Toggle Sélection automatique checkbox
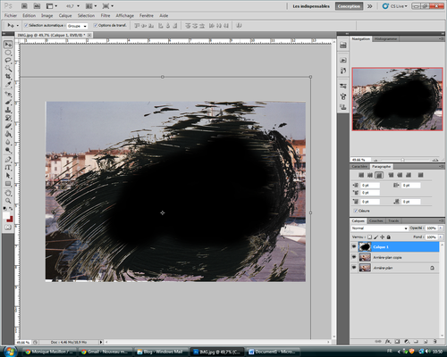The width and height of the screenshot is (447, 357). coord(26,26)
